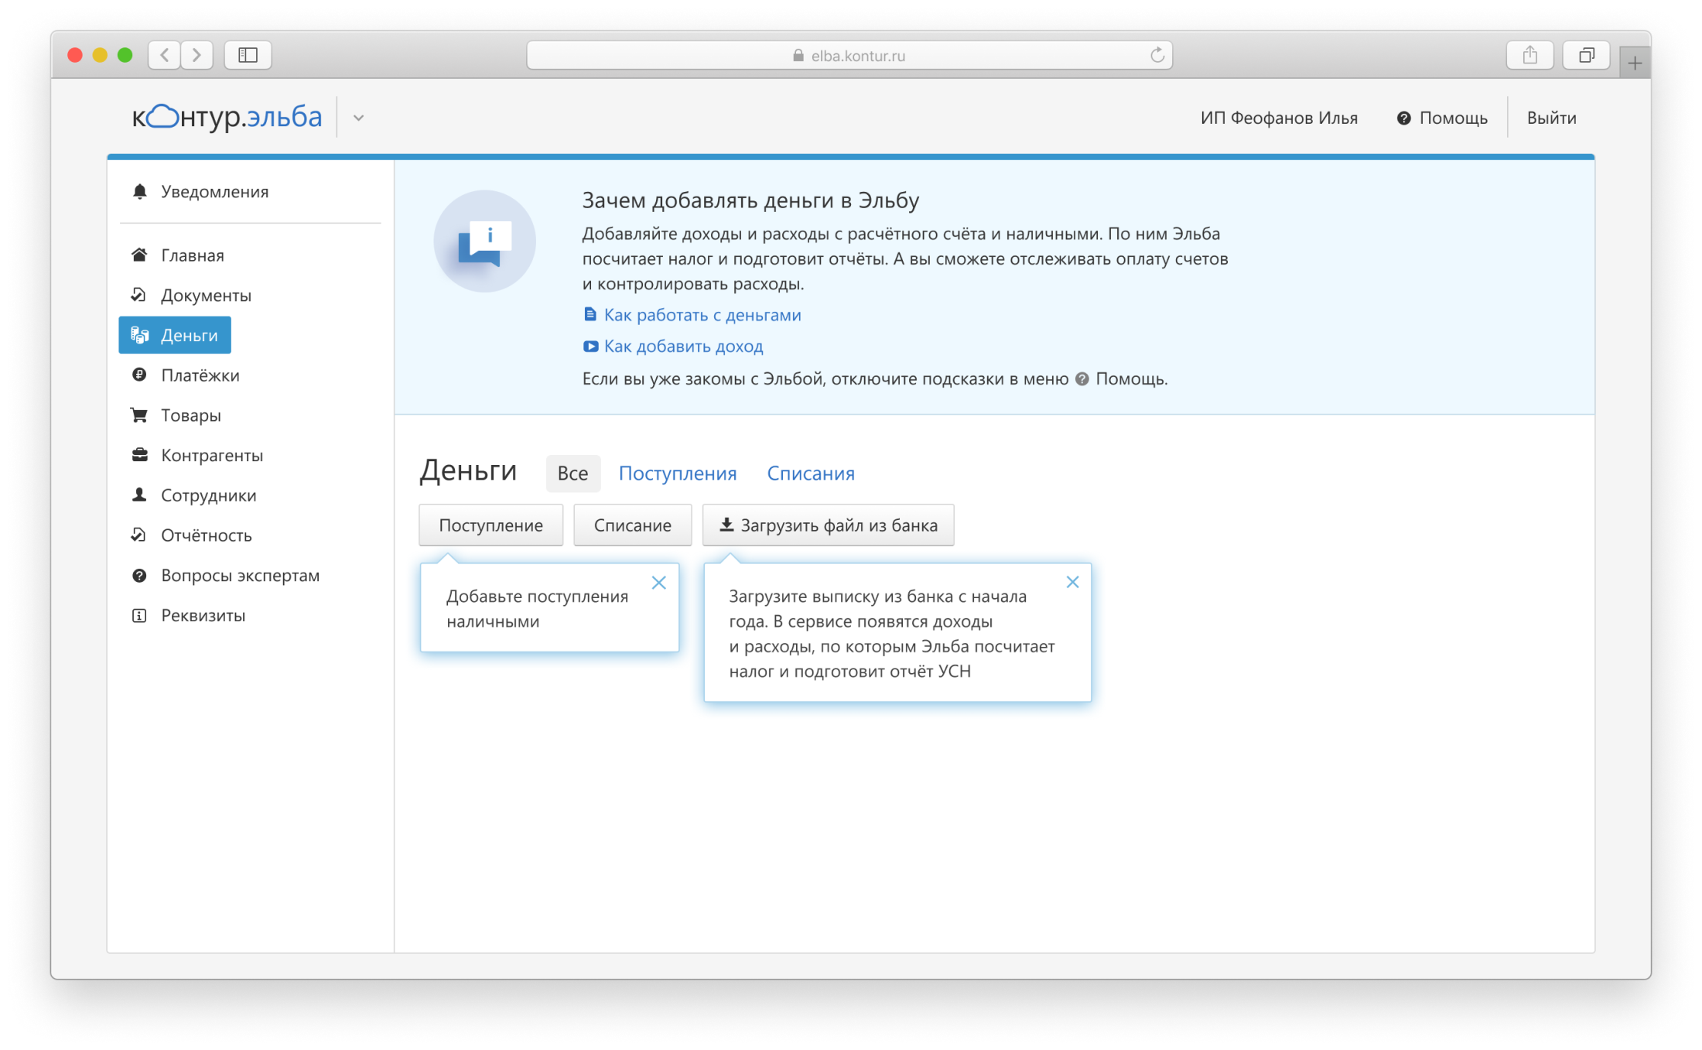Click Выйти to log out
The width and height of the screenshot is (1702, 1050).
(1551, 118)
